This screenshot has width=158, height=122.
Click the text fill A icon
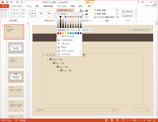[x=87, y=10]
